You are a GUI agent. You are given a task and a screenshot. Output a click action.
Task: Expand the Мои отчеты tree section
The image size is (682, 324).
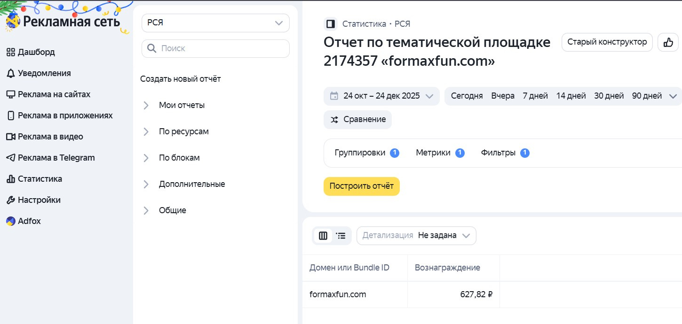(182, 105)
